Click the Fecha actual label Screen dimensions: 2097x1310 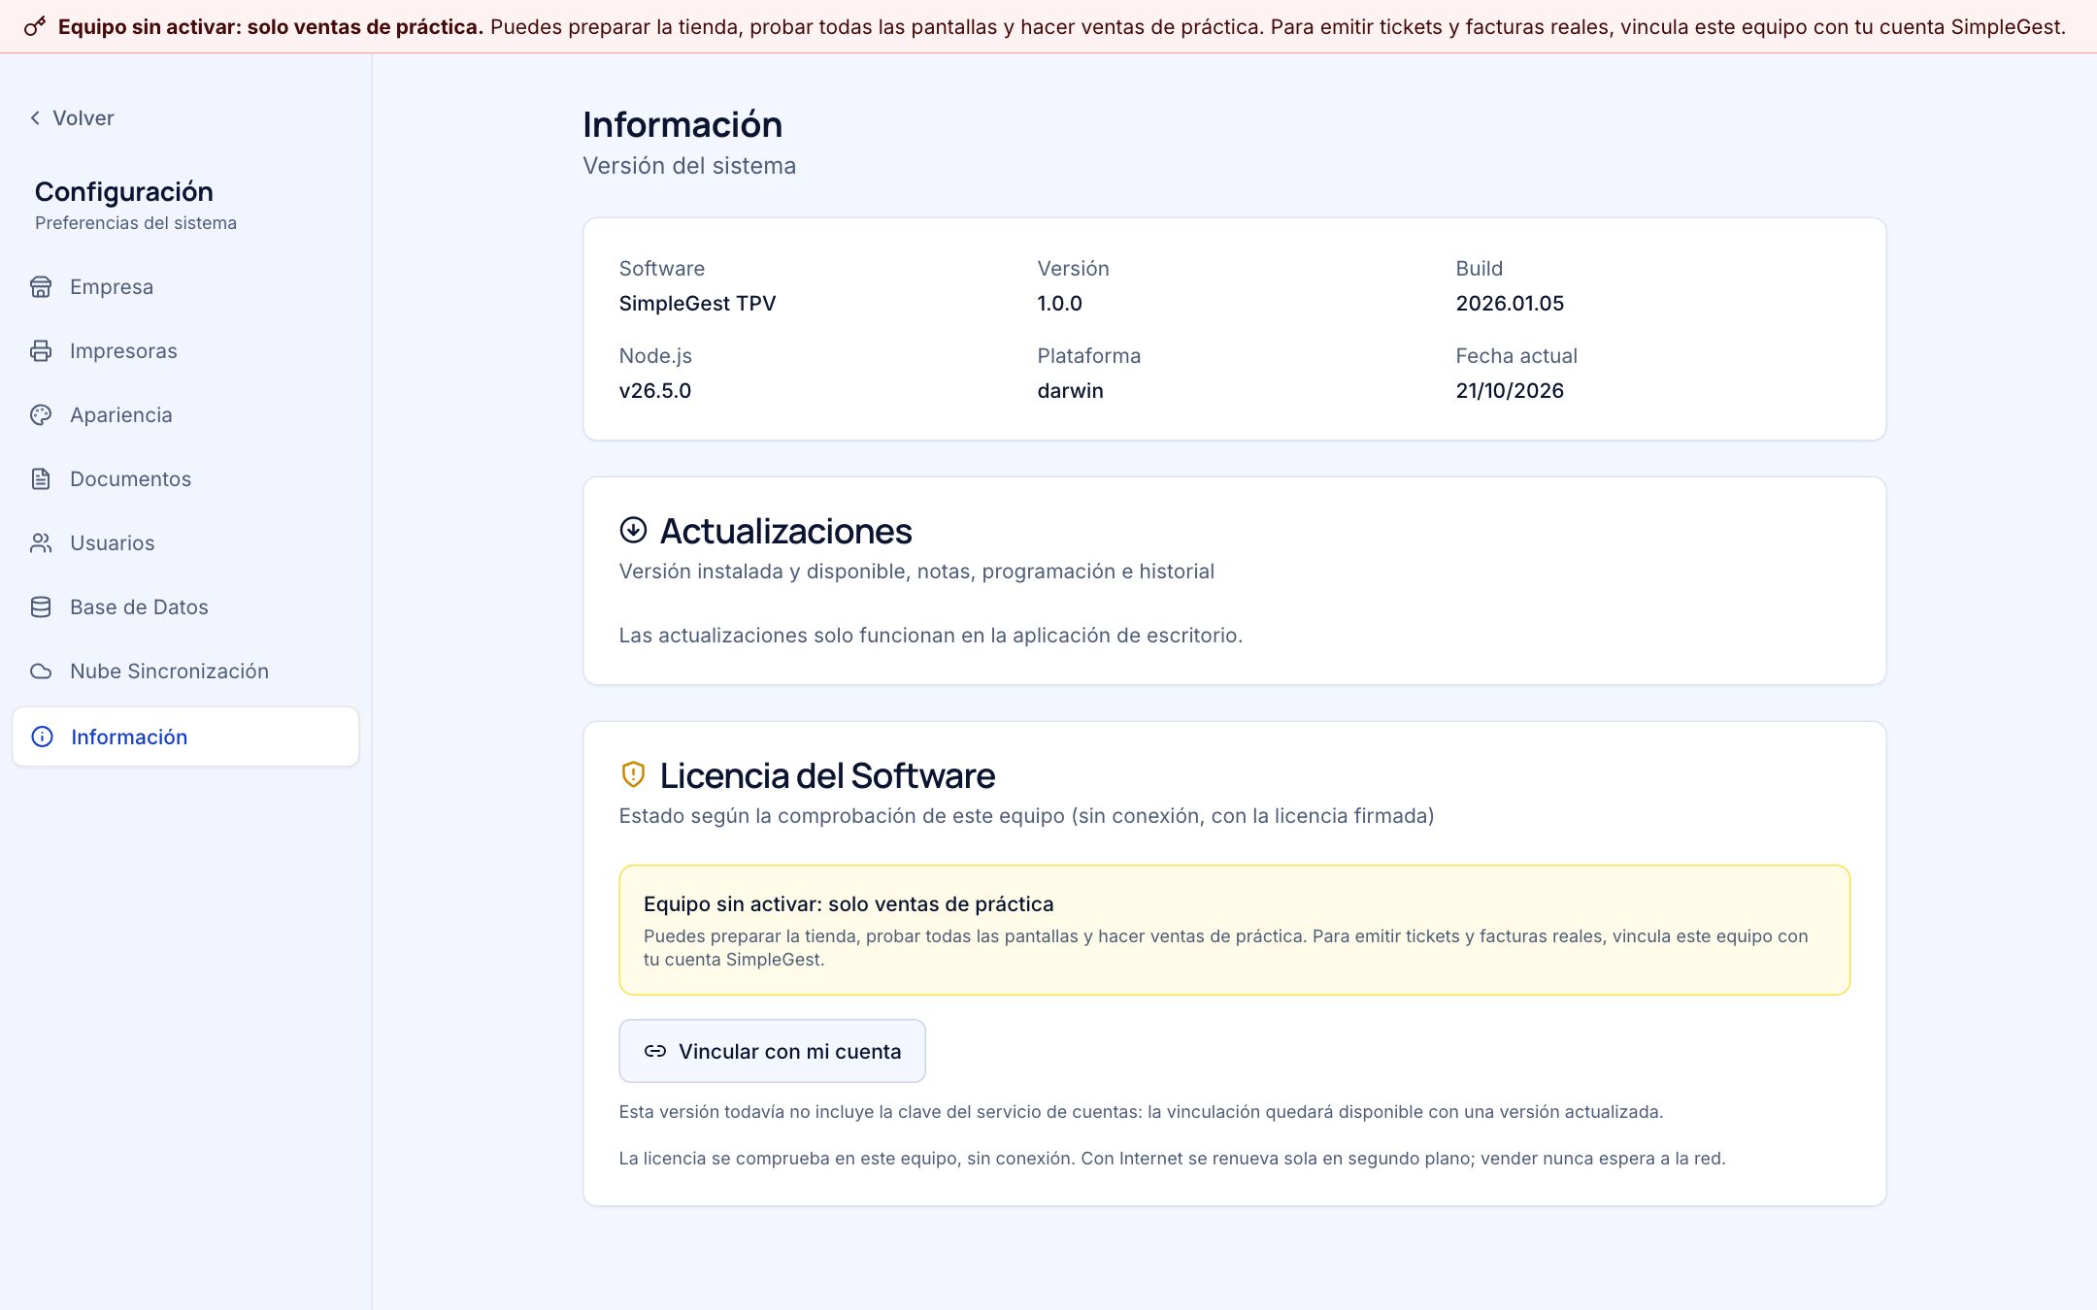tap(1515, 355)
